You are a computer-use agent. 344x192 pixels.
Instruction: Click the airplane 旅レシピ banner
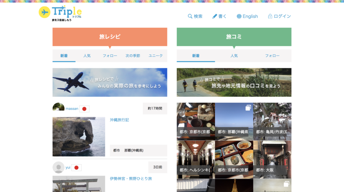110,82
